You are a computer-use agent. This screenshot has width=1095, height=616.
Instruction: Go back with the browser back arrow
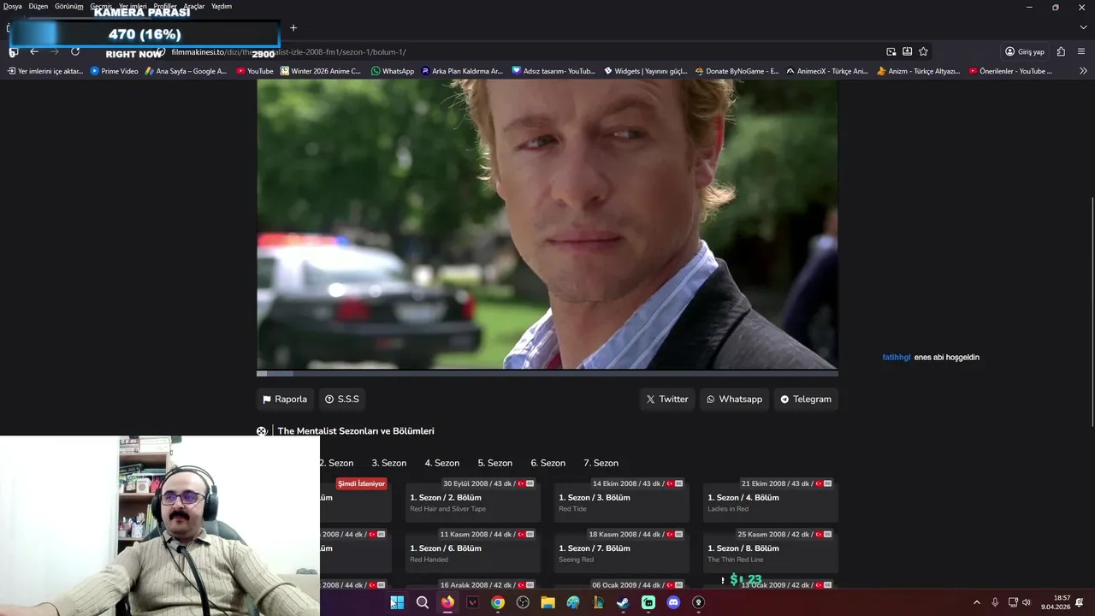[34, 51]
